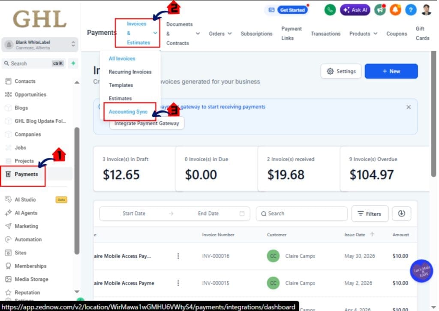Open AI Agents in sidebar

pos(26,213)
